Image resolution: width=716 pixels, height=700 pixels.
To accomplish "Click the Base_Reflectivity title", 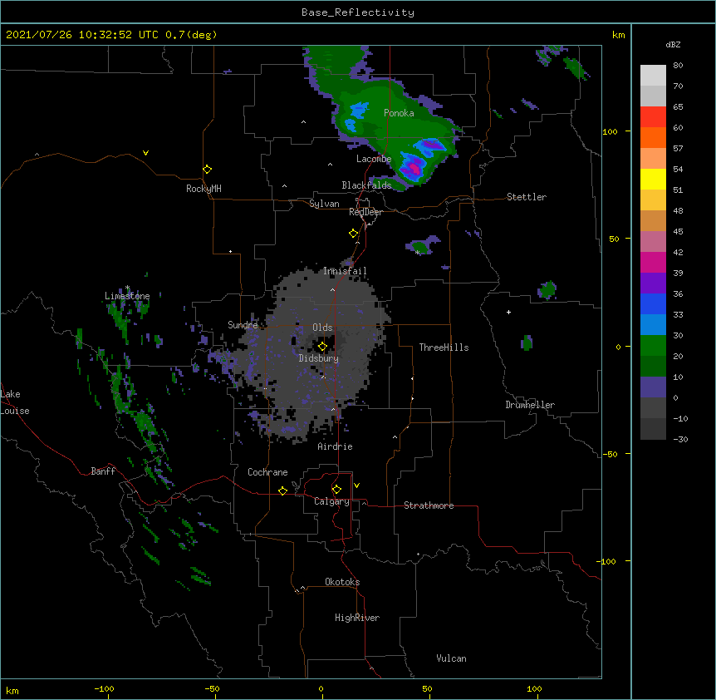I will [x=358, y=12].
